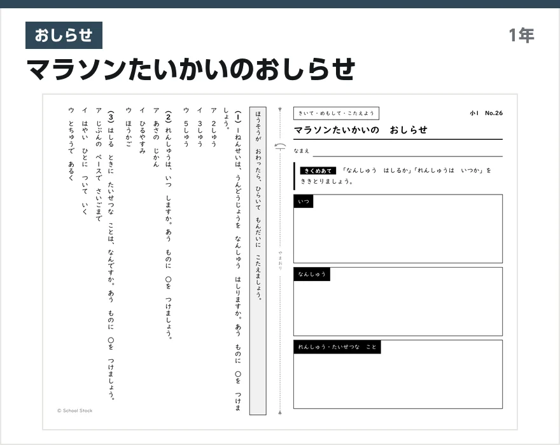Click the きいて・めもして・こたえよう label box
Image resolution: width=560 pixels, height=445 pixels.
pyautogui.click(x=336, y=113)
